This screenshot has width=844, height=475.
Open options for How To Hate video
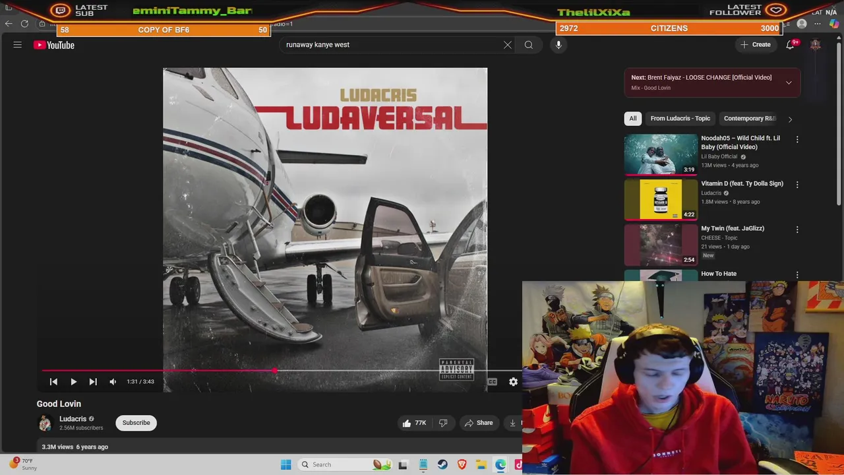pos(797,274)
